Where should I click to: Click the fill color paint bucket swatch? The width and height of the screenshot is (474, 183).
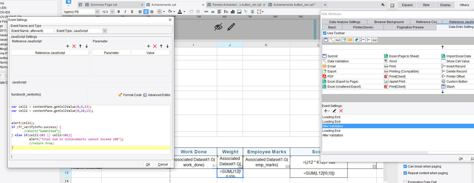click(x=170, y=12)
